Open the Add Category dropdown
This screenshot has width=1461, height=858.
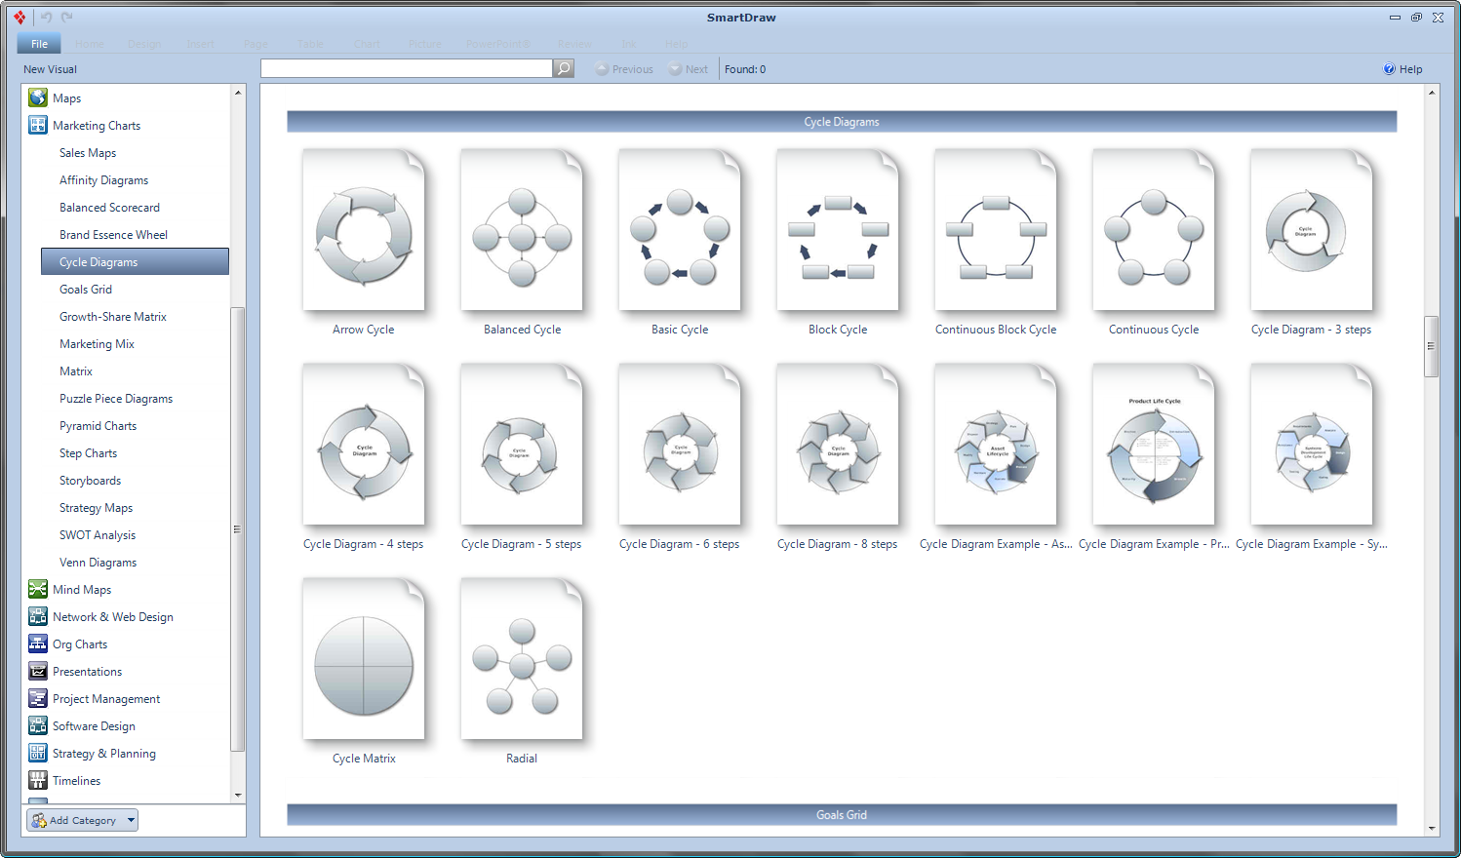131,820
